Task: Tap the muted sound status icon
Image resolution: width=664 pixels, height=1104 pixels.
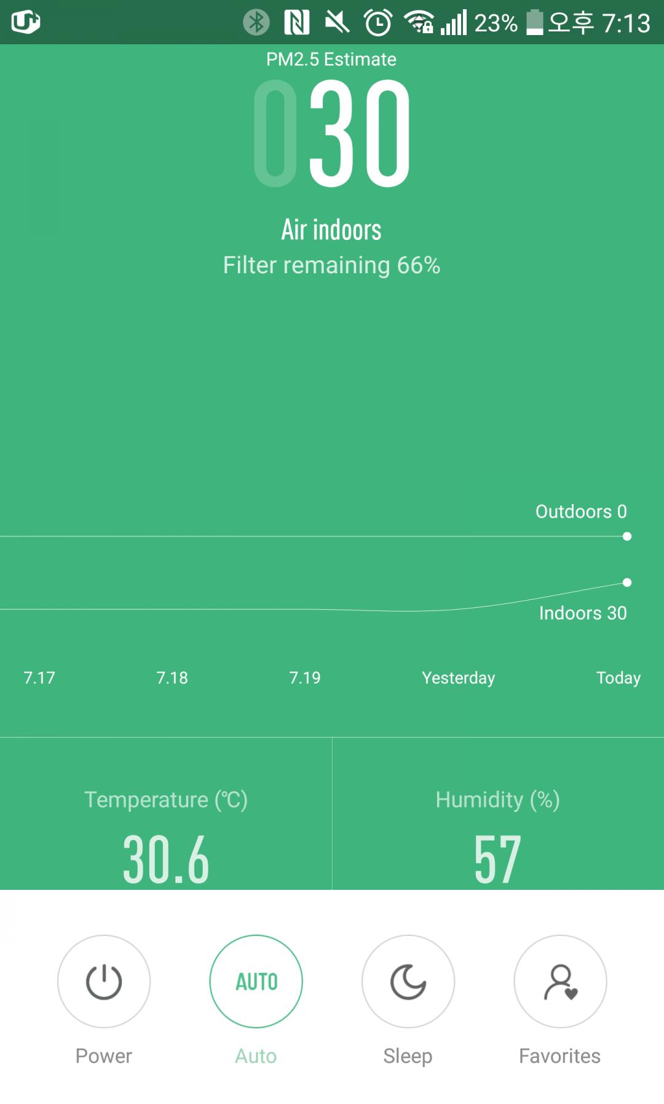Action: coord(337,23)
